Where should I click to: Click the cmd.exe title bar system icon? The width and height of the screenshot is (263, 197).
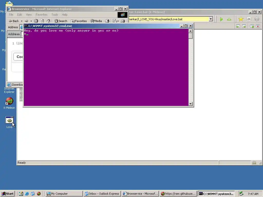[26, 26]
